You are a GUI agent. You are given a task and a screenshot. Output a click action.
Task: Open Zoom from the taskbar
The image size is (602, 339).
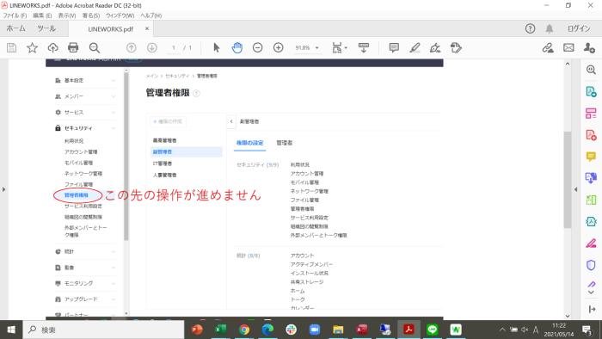315,330
